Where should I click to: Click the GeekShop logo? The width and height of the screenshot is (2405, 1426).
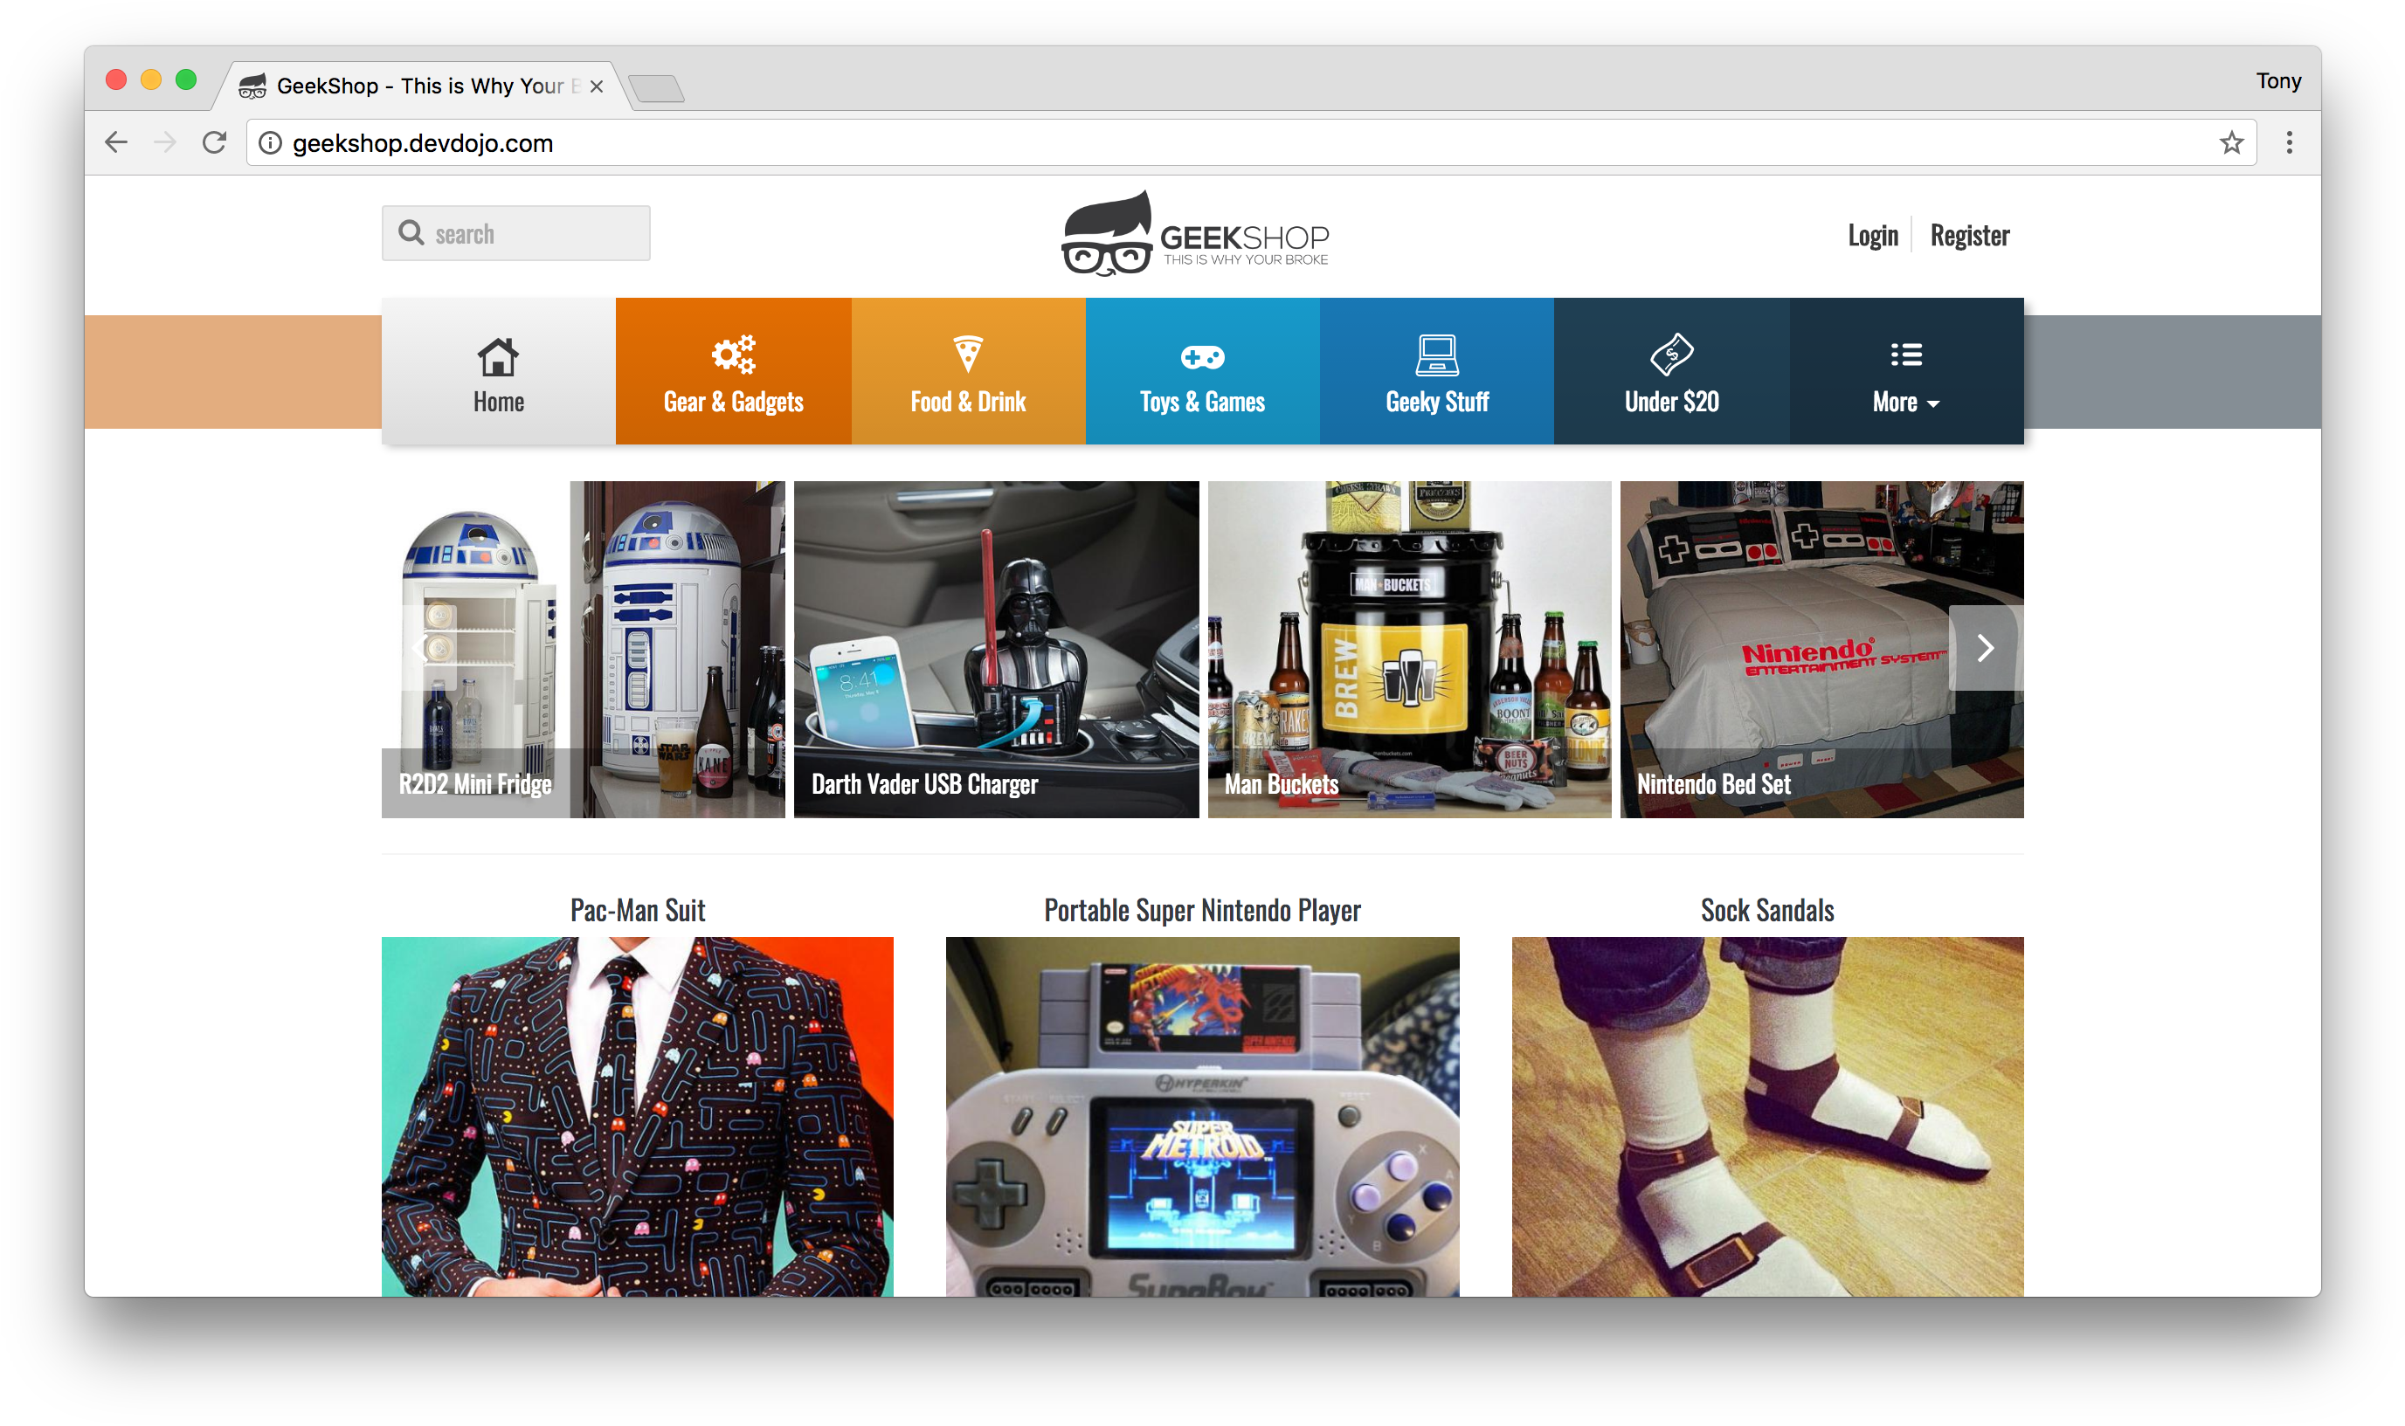tap(1195, 233)
